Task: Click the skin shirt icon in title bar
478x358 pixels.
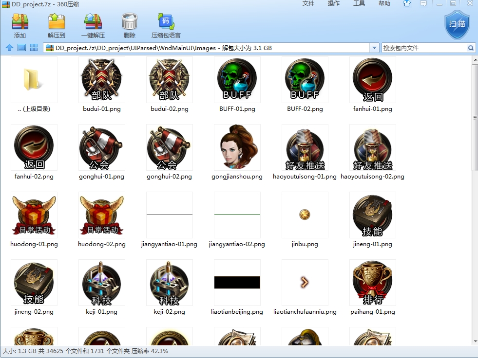Action: point(407,4)
